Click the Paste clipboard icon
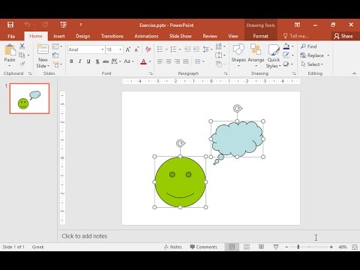360x270 pixels. click(10, 49)
